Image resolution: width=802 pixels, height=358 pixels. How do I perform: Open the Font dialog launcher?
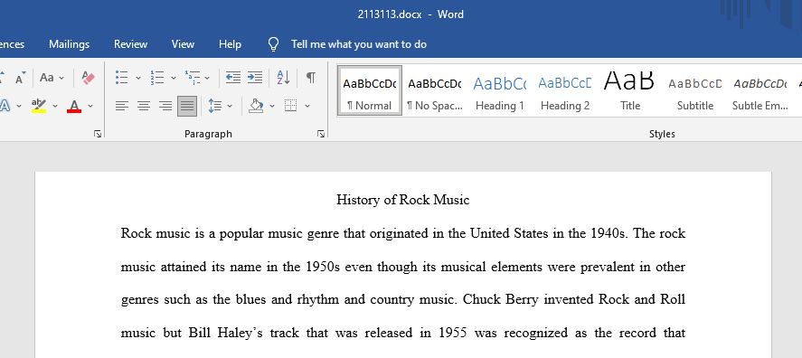[98, 134]
